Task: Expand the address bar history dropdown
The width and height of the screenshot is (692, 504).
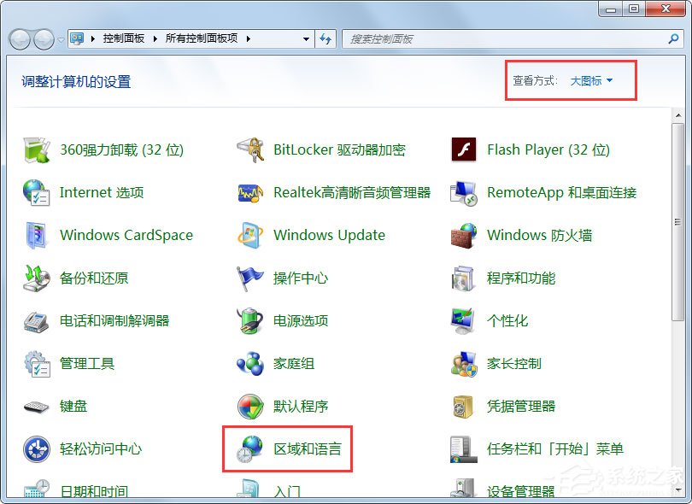Action: [x=305, y=38]
